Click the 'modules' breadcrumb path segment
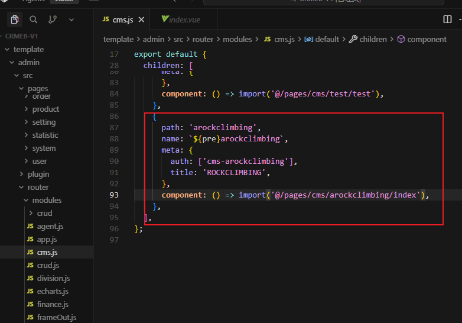 coord(237,39)
